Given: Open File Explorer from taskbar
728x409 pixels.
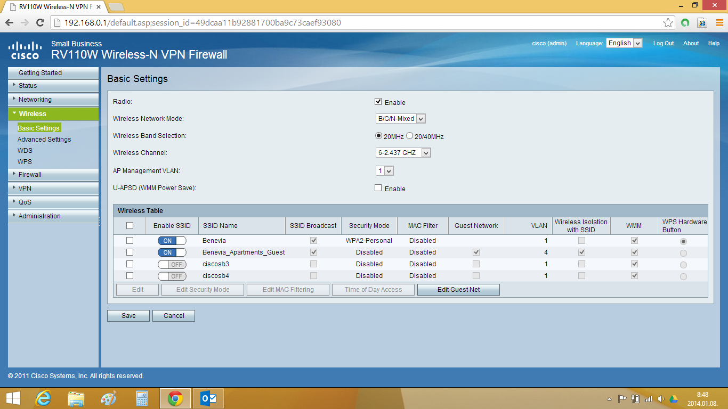Looking at the screenshot, I should click(x=76, y=398).
